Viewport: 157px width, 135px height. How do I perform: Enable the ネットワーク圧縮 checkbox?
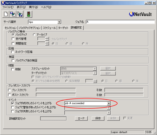tap(13, 52)
